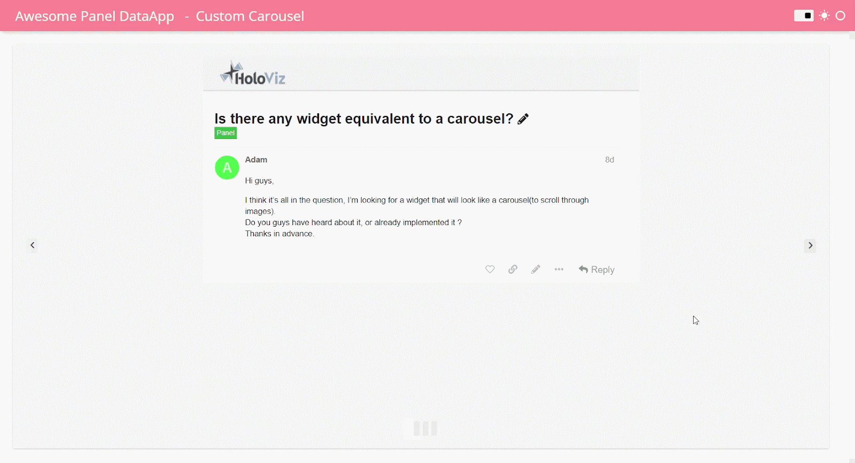This screenshot has width=855, height=463.
Task: Like Adam's post with the heart icon
Action: pyautogui.click(x=490, y=269)
